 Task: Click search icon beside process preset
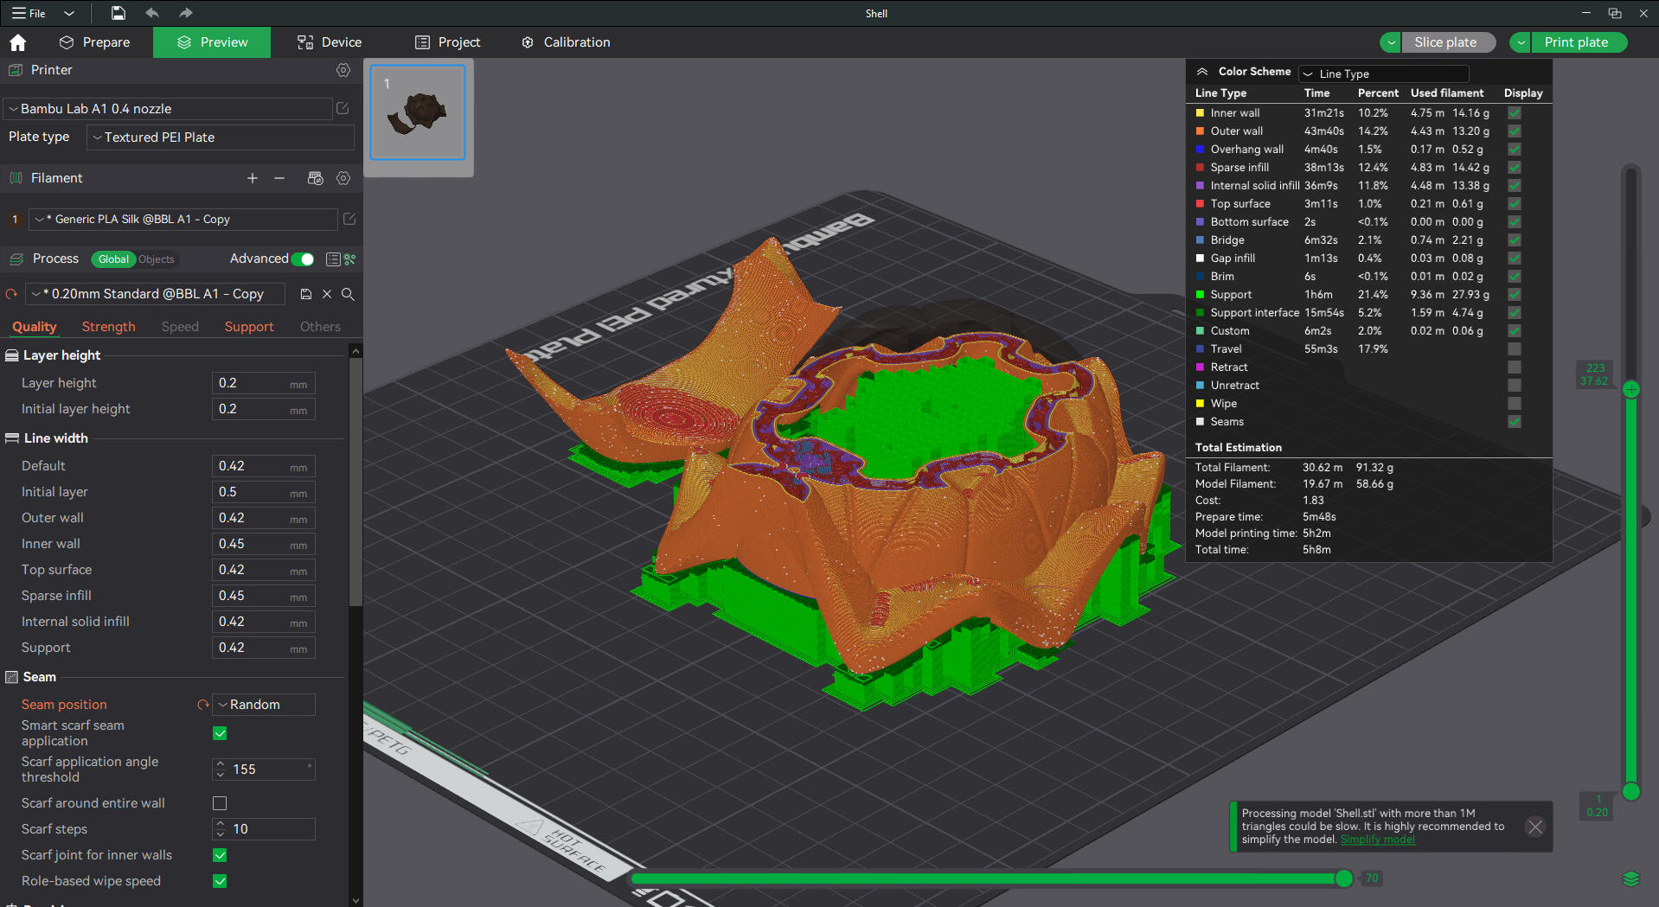[348, 294]
